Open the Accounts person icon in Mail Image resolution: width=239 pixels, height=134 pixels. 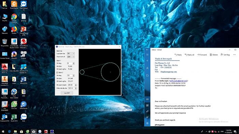pyautogui.click(x=147, y=68)
